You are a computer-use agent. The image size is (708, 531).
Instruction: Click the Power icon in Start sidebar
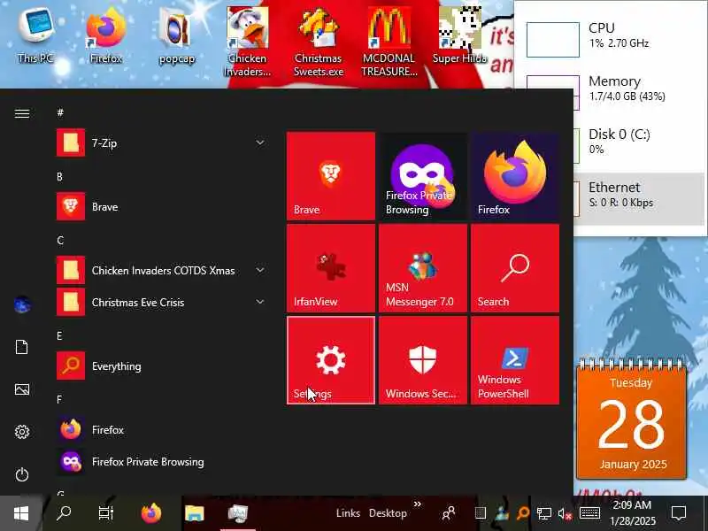pyautogui.click(x=21, y=474)
